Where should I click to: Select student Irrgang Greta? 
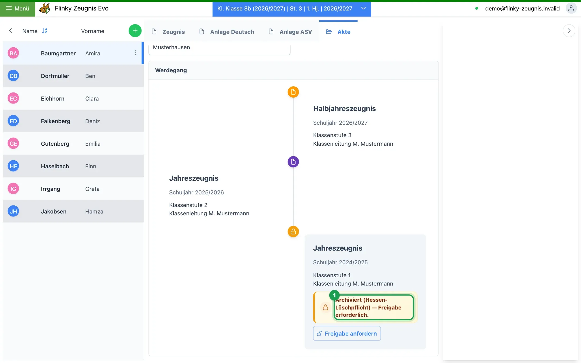pyautogui.click(x=73, y=189)
